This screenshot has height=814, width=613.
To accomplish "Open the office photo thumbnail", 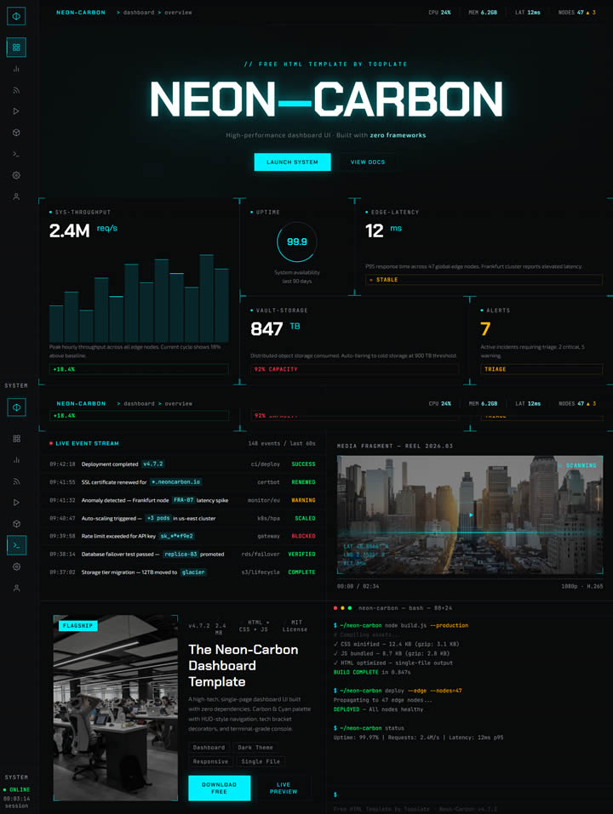I will (115, 708).
